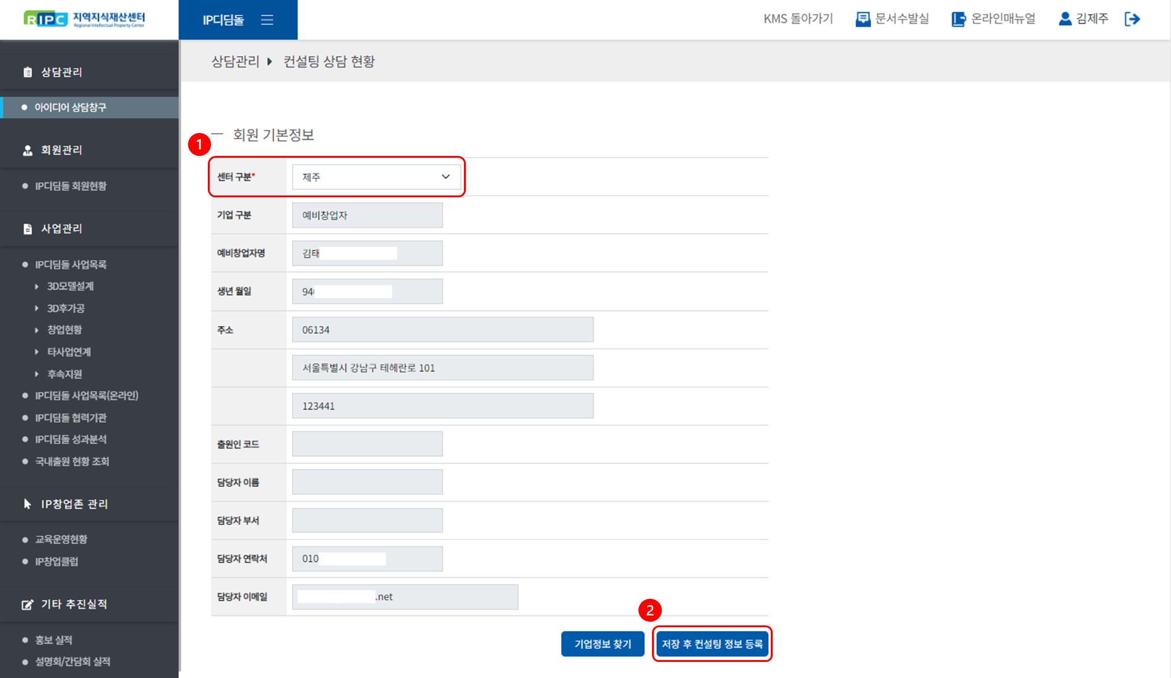
Task: Select 아이디어 상담창구 in the sidebar
Action: [x=71, y=108]
